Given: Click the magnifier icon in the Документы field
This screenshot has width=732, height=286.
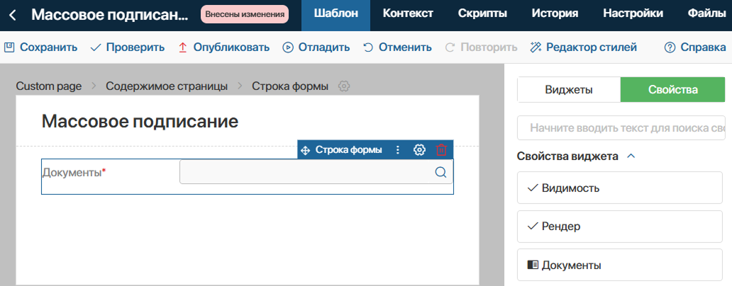Looking at the screenshot, I should pyautogui.click(x=440, y=172).
